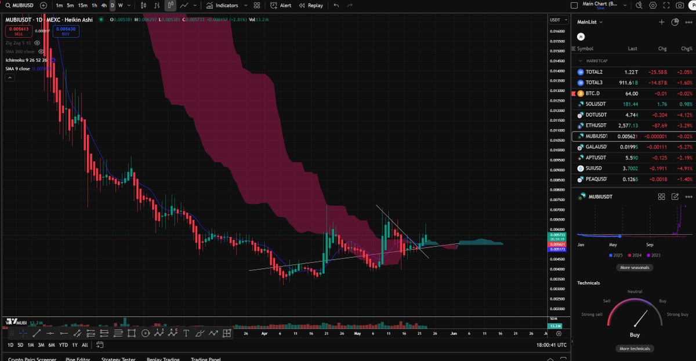Click the add symbol plus icon
Screen dimensions: 696x361
click(x=43, y=5)
